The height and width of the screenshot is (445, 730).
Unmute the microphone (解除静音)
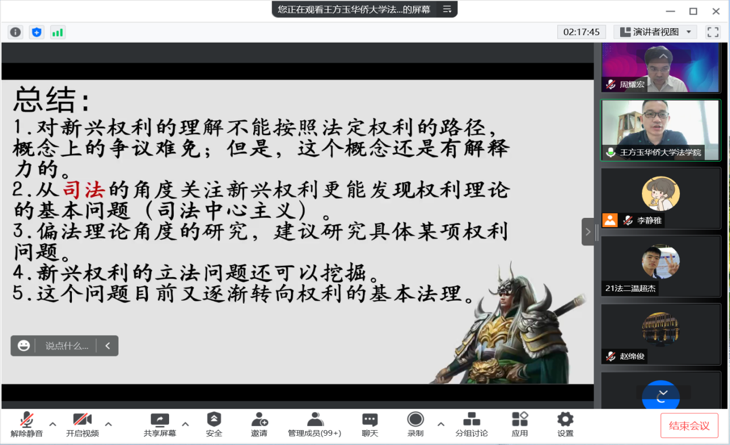(26, 424)
